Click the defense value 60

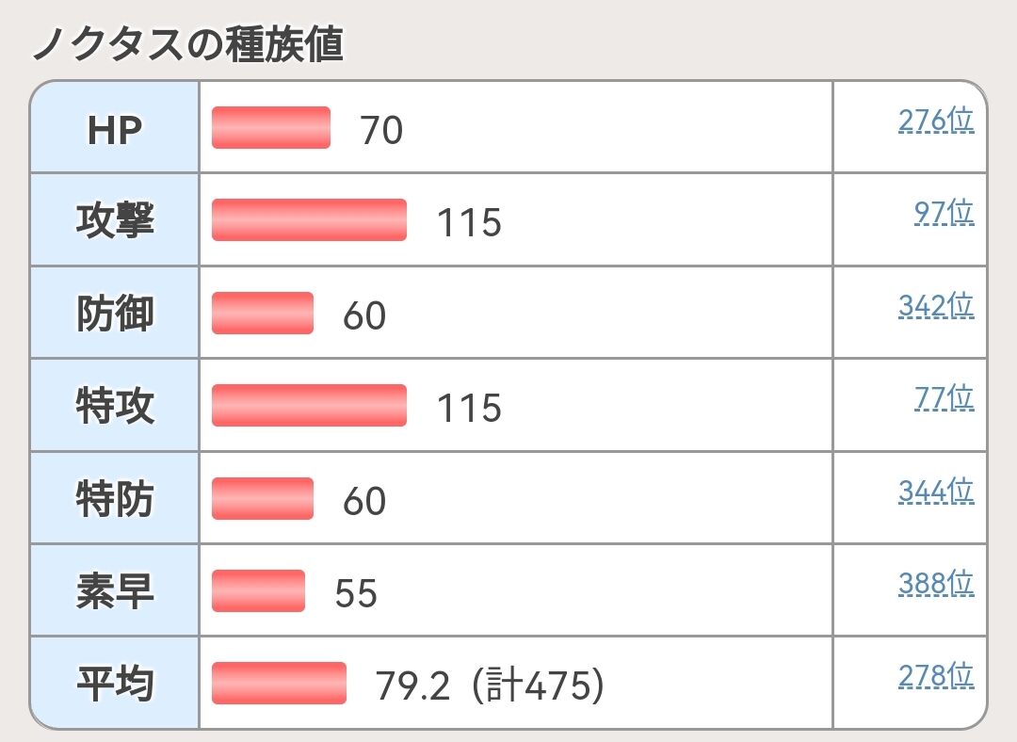point(363,315)
